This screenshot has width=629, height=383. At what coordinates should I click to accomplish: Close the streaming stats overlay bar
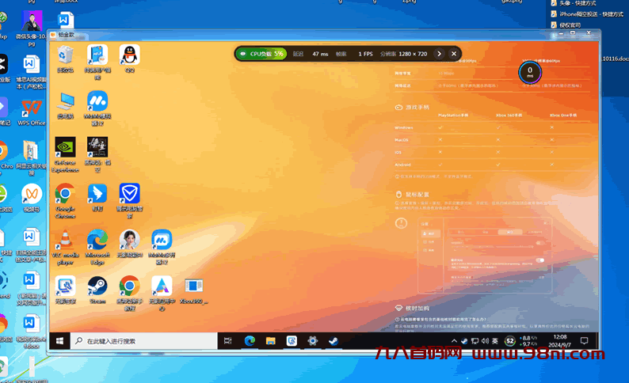point(454,54)
